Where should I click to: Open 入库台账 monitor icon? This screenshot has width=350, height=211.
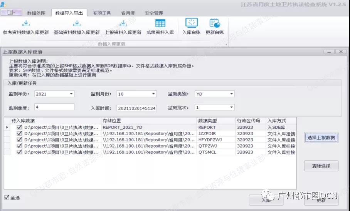[x=192, y=23]
